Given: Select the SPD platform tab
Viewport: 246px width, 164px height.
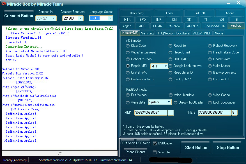Looking at the screenshot, I should pyautogui.click(x=142, y=20).
